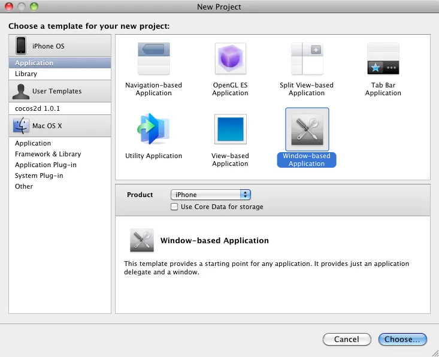Pick the Split View-based Application icon
The height and width of the screenshot is (357, 439).
click(x=307, y=58)
